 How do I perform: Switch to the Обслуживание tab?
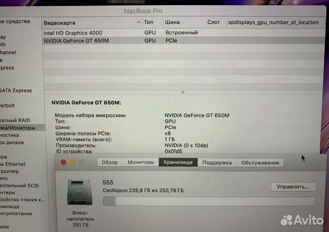pyautogui.click(x=260, y=163)
